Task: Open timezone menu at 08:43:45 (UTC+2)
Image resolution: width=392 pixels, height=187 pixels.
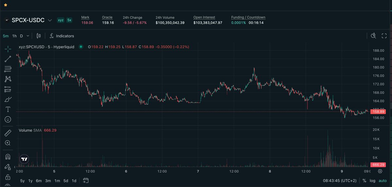Action: pos(340,181)
